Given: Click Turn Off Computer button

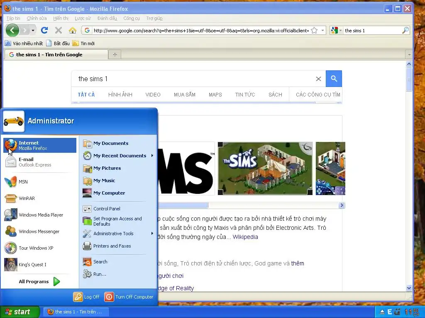Looking at the screenshot, I should point(129,297).
